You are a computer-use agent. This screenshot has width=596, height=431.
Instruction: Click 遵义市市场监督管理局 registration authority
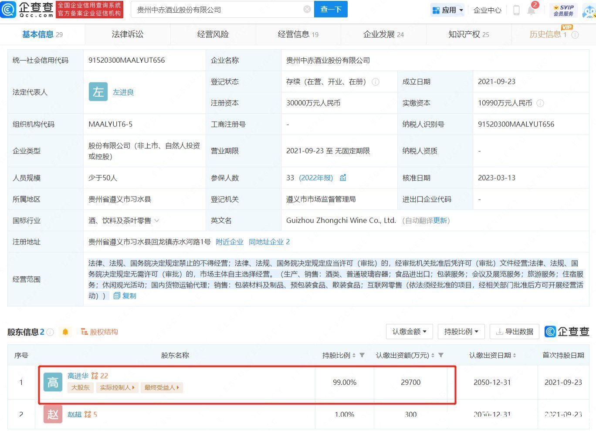click(x=321, y=199)
